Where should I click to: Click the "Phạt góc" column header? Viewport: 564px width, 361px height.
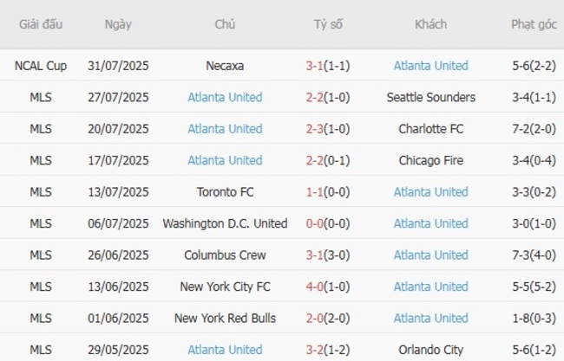tap(534, 24)
